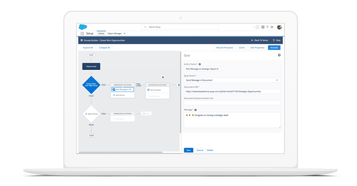
Task: Select the Object Manager tab
Action: pyautogui.click(x=115, y=33)
